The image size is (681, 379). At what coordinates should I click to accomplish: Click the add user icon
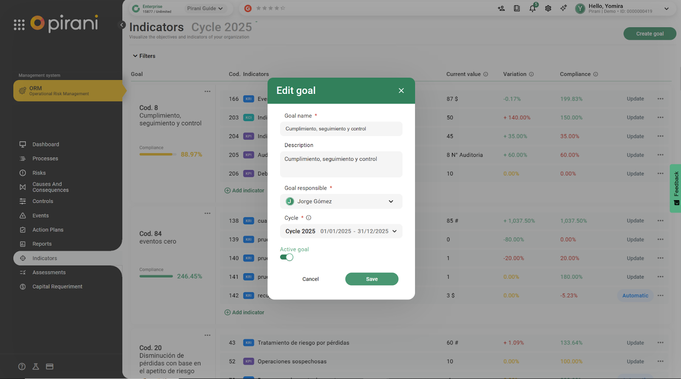pos(501,8)
